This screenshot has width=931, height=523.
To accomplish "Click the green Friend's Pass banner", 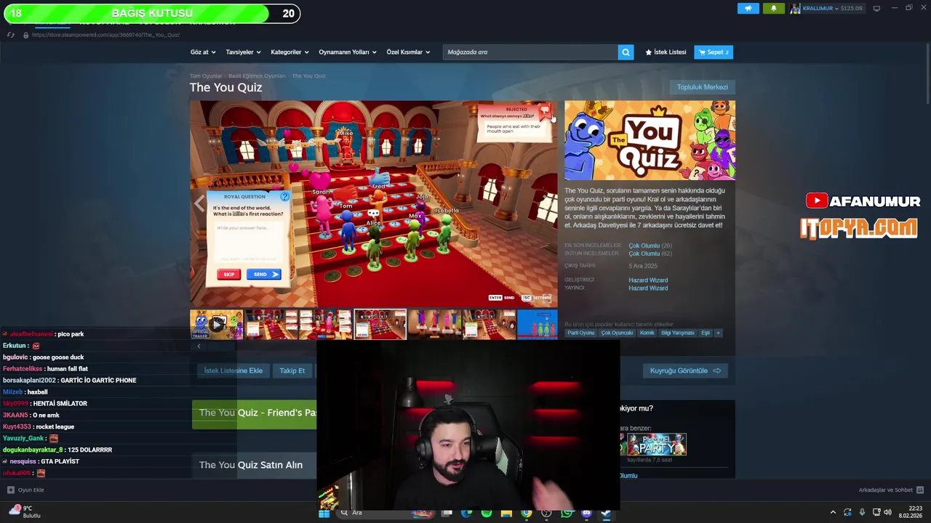I will pyautogui.click(x=255, y=414).
